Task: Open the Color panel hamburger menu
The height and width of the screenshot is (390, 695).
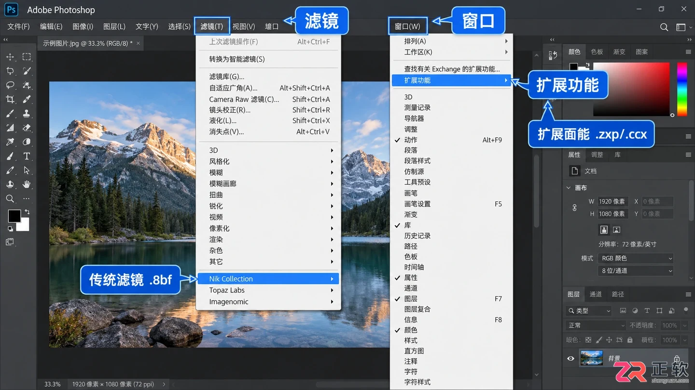Action: tap(688, 52)
